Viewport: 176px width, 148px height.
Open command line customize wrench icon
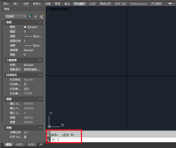(48, 140)
